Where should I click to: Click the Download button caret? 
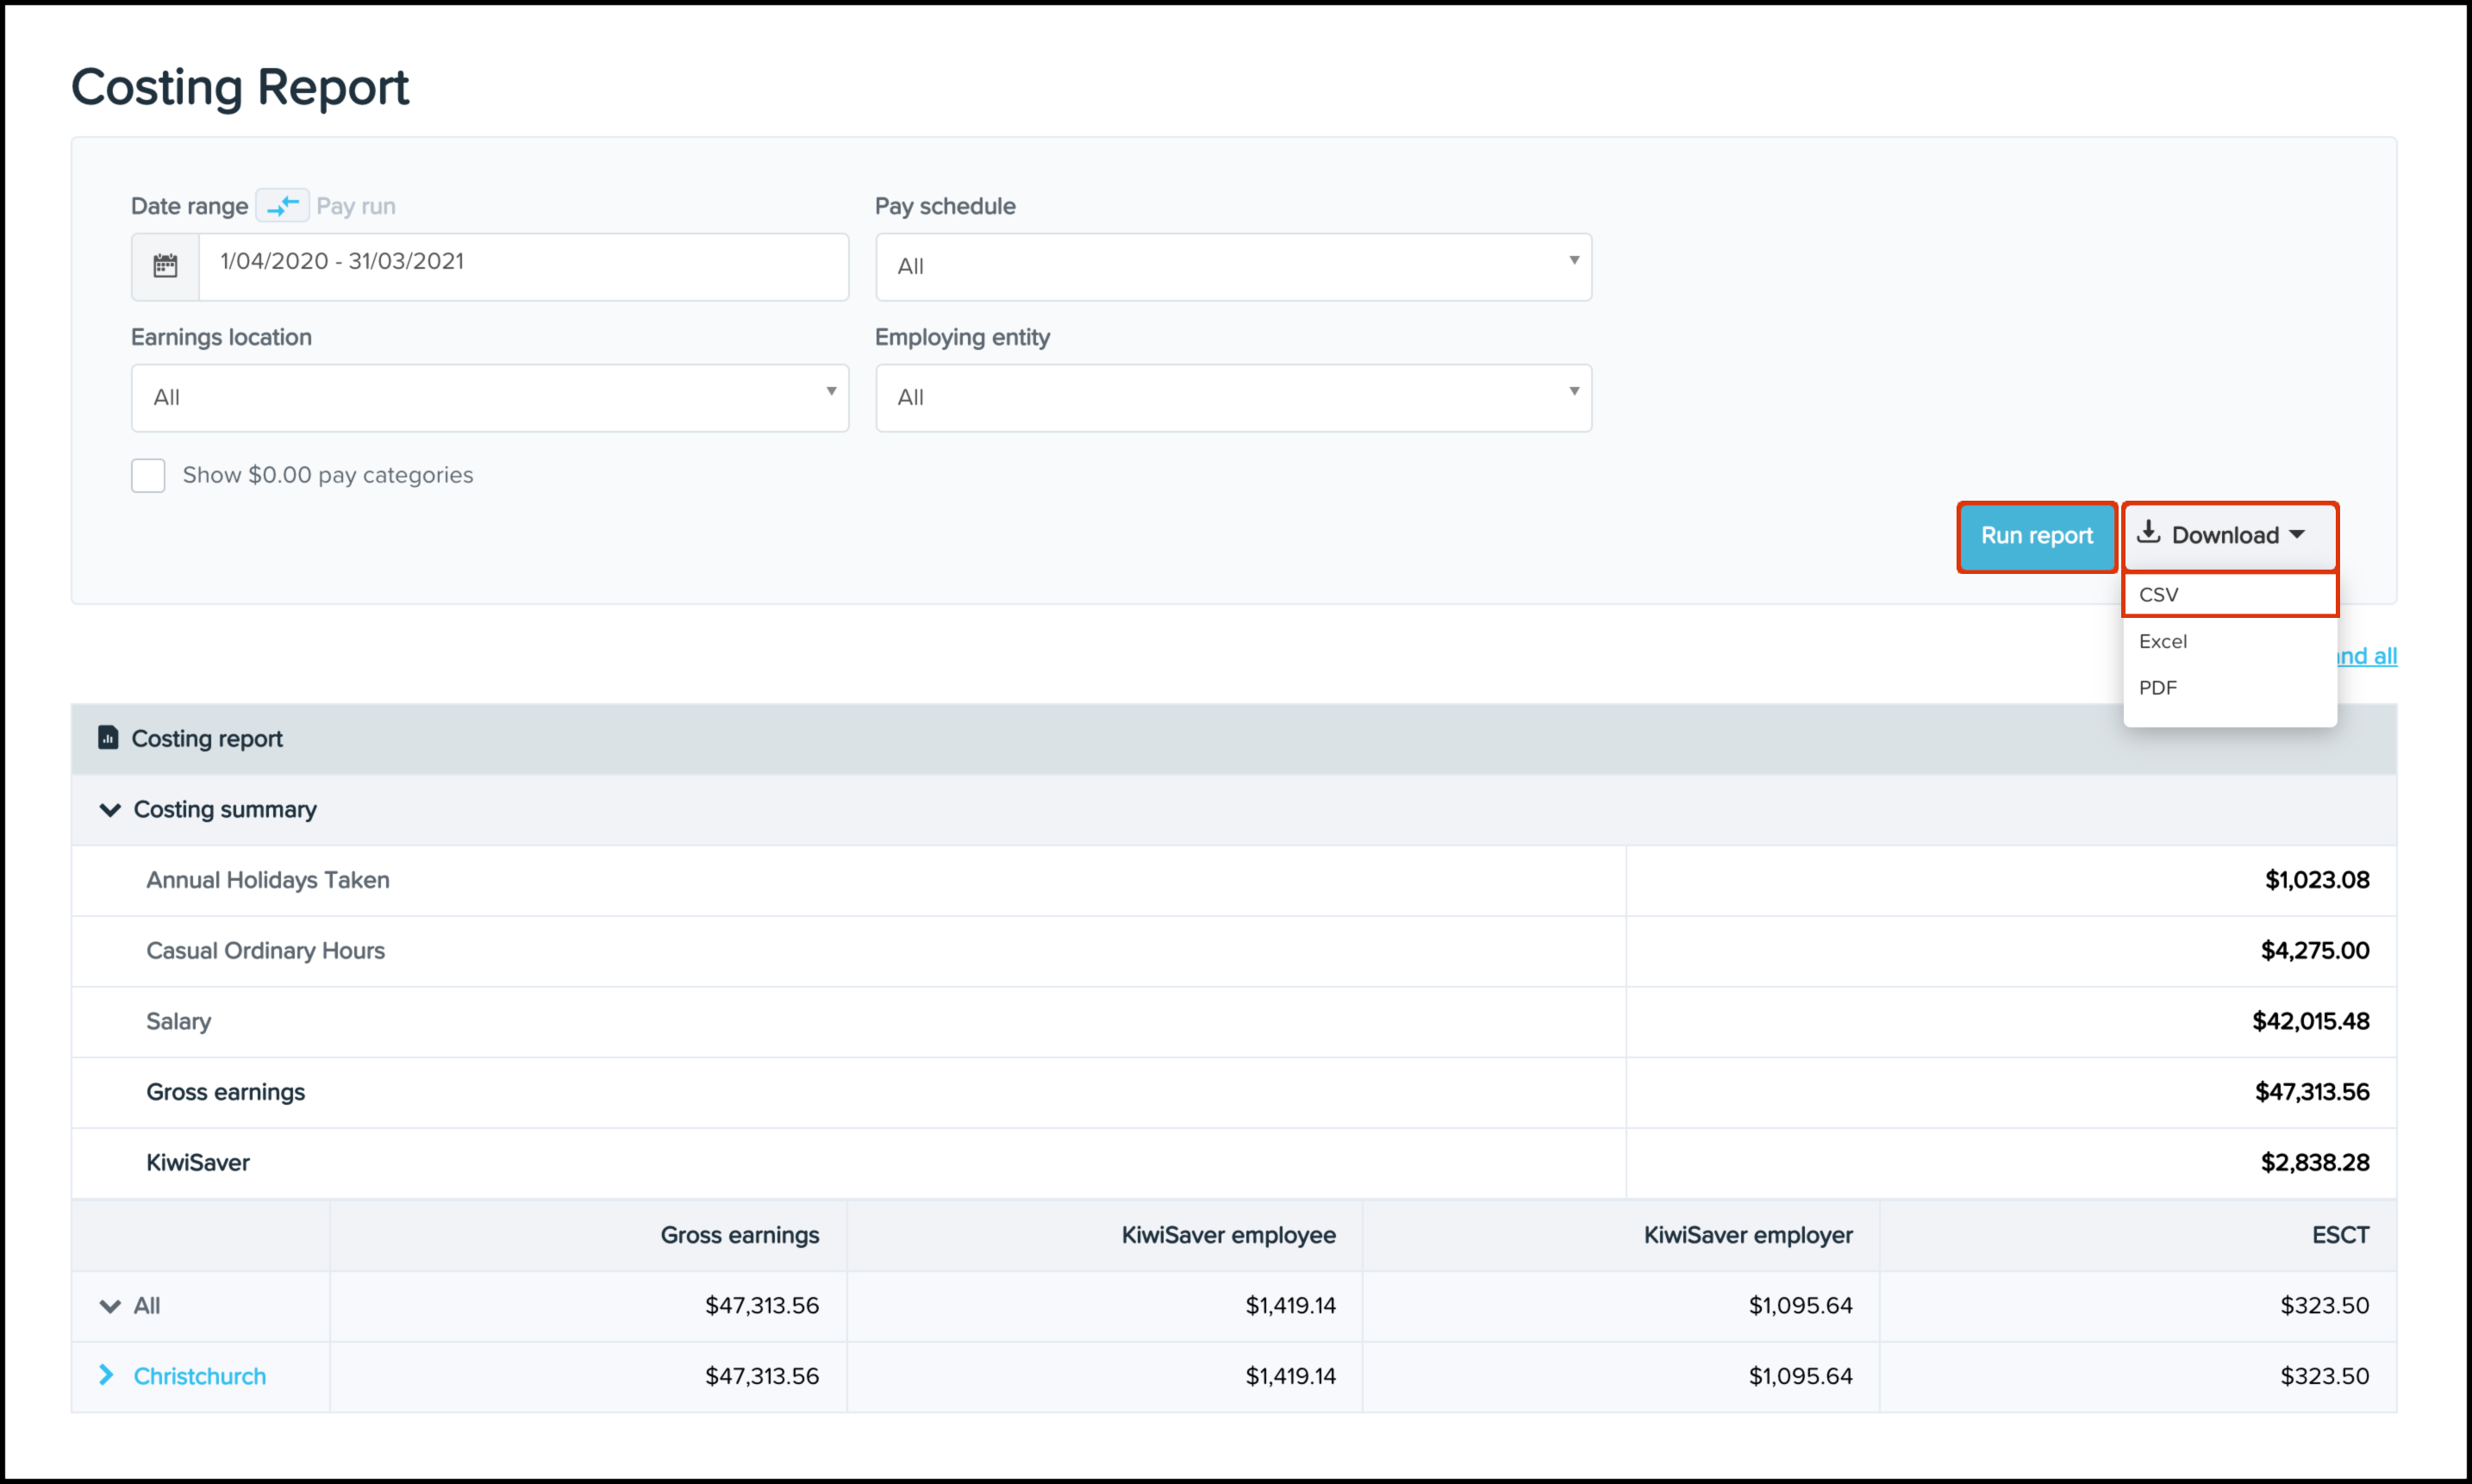2297,535
